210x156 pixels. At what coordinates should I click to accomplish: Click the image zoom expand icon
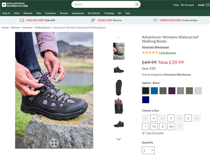pyautogui.click(x=54, y=143)
